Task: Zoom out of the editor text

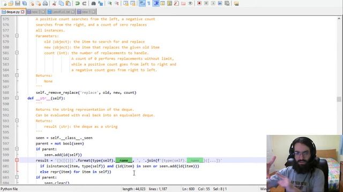Action: (117, 3)
